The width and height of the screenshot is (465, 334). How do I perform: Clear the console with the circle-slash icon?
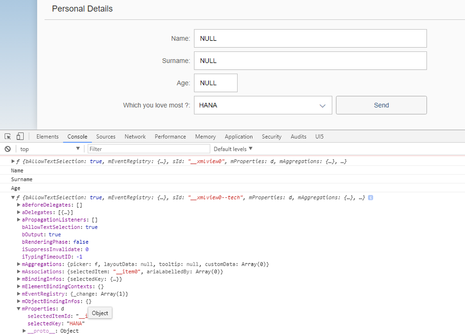click(8, 149)
